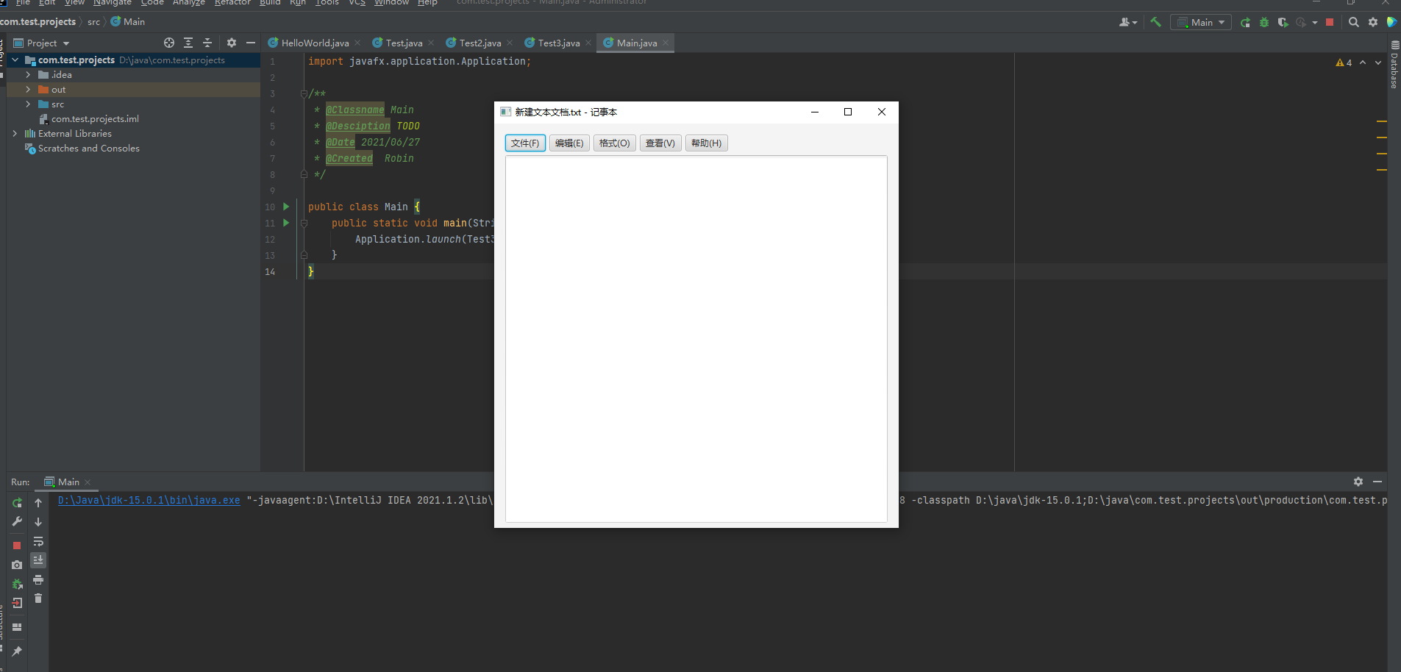The width and height of the screenshot is (1401, 672).
Task: Expand all nodes in Project panel
Action: coord(188,43)
